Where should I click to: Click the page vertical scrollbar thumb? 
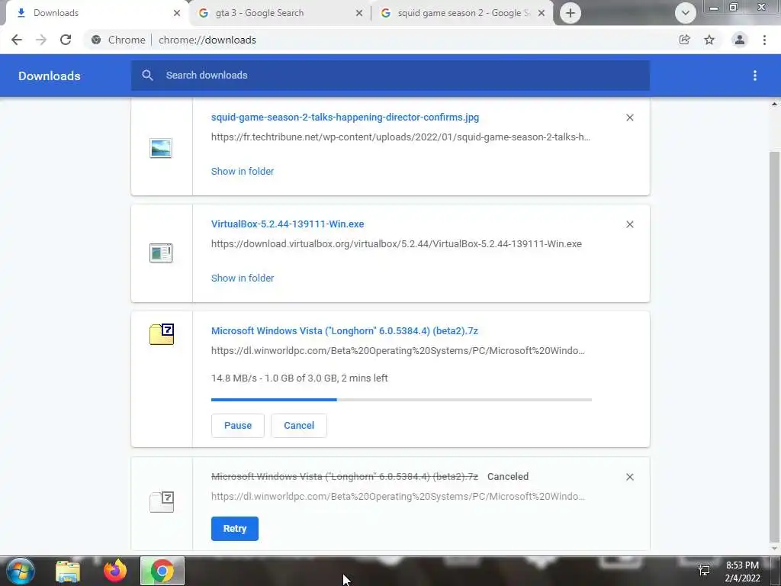click(x=774, y=346)
